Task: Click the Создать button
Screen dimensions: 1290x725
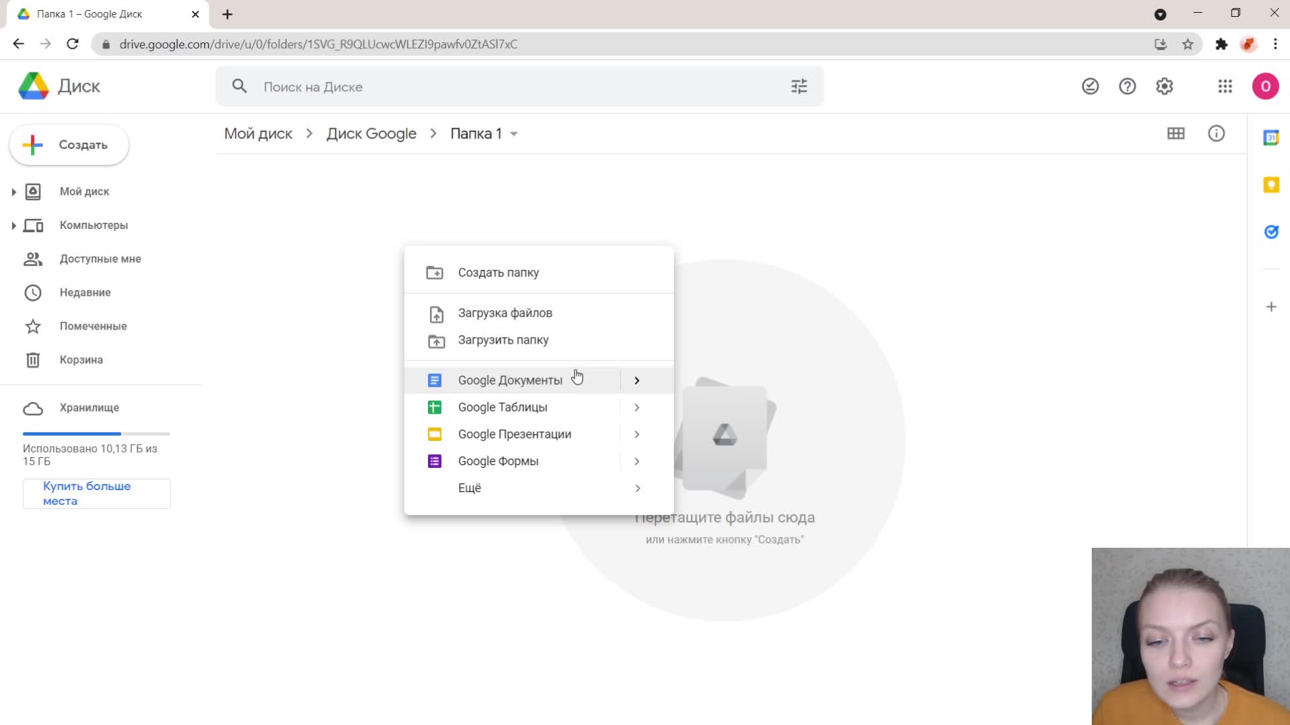Action: (69, 145)
